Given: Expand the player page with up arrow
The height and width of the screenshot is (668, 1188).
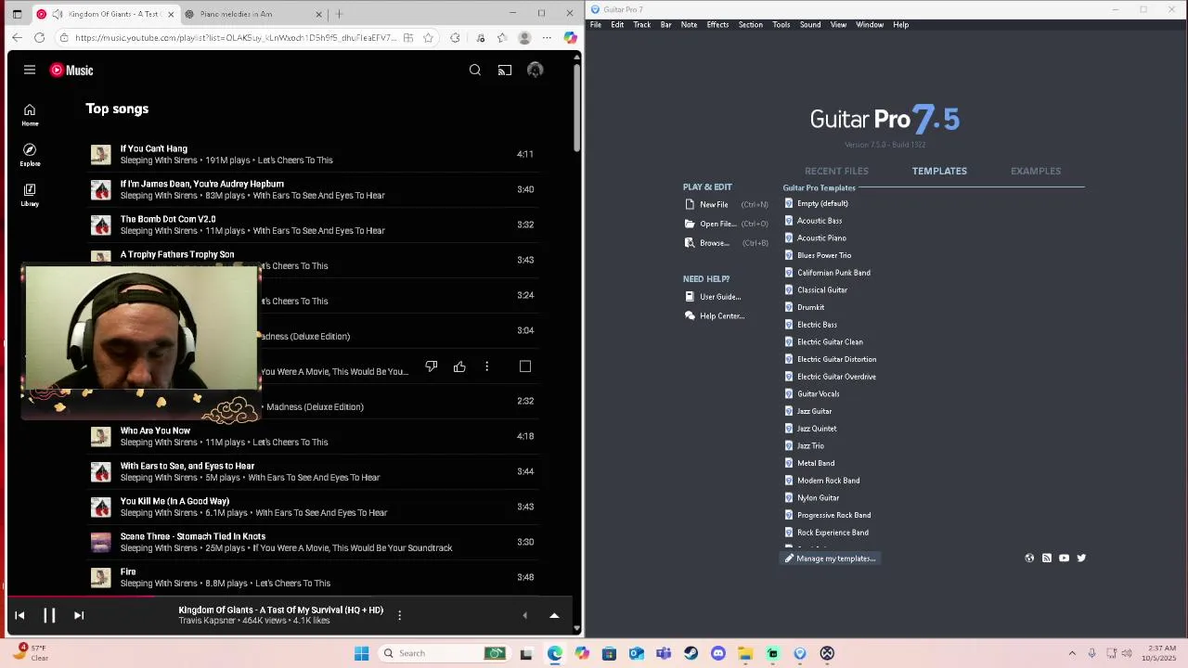Looking at the screenshot, I should [x=554, y=615].
